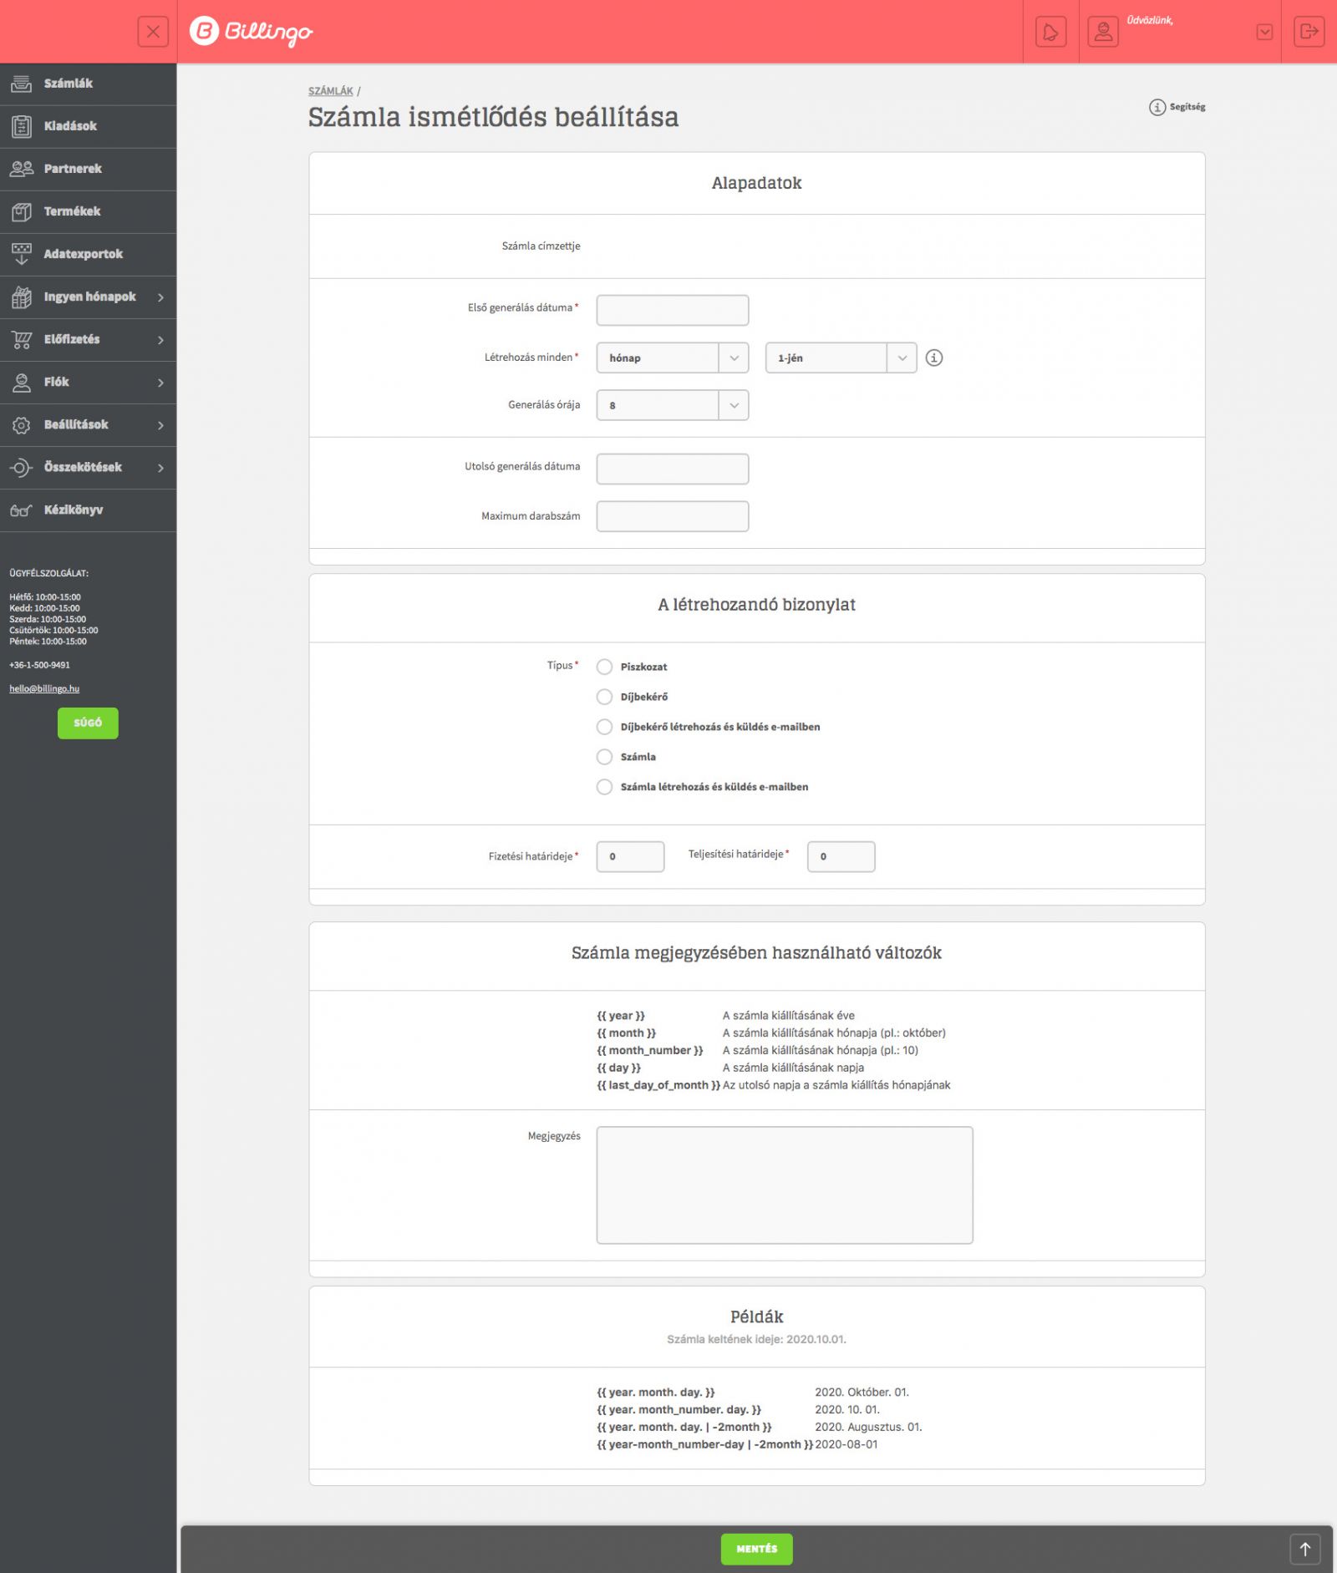
Task: Open Adatexportok menu item
Action: tap(88, 254)
